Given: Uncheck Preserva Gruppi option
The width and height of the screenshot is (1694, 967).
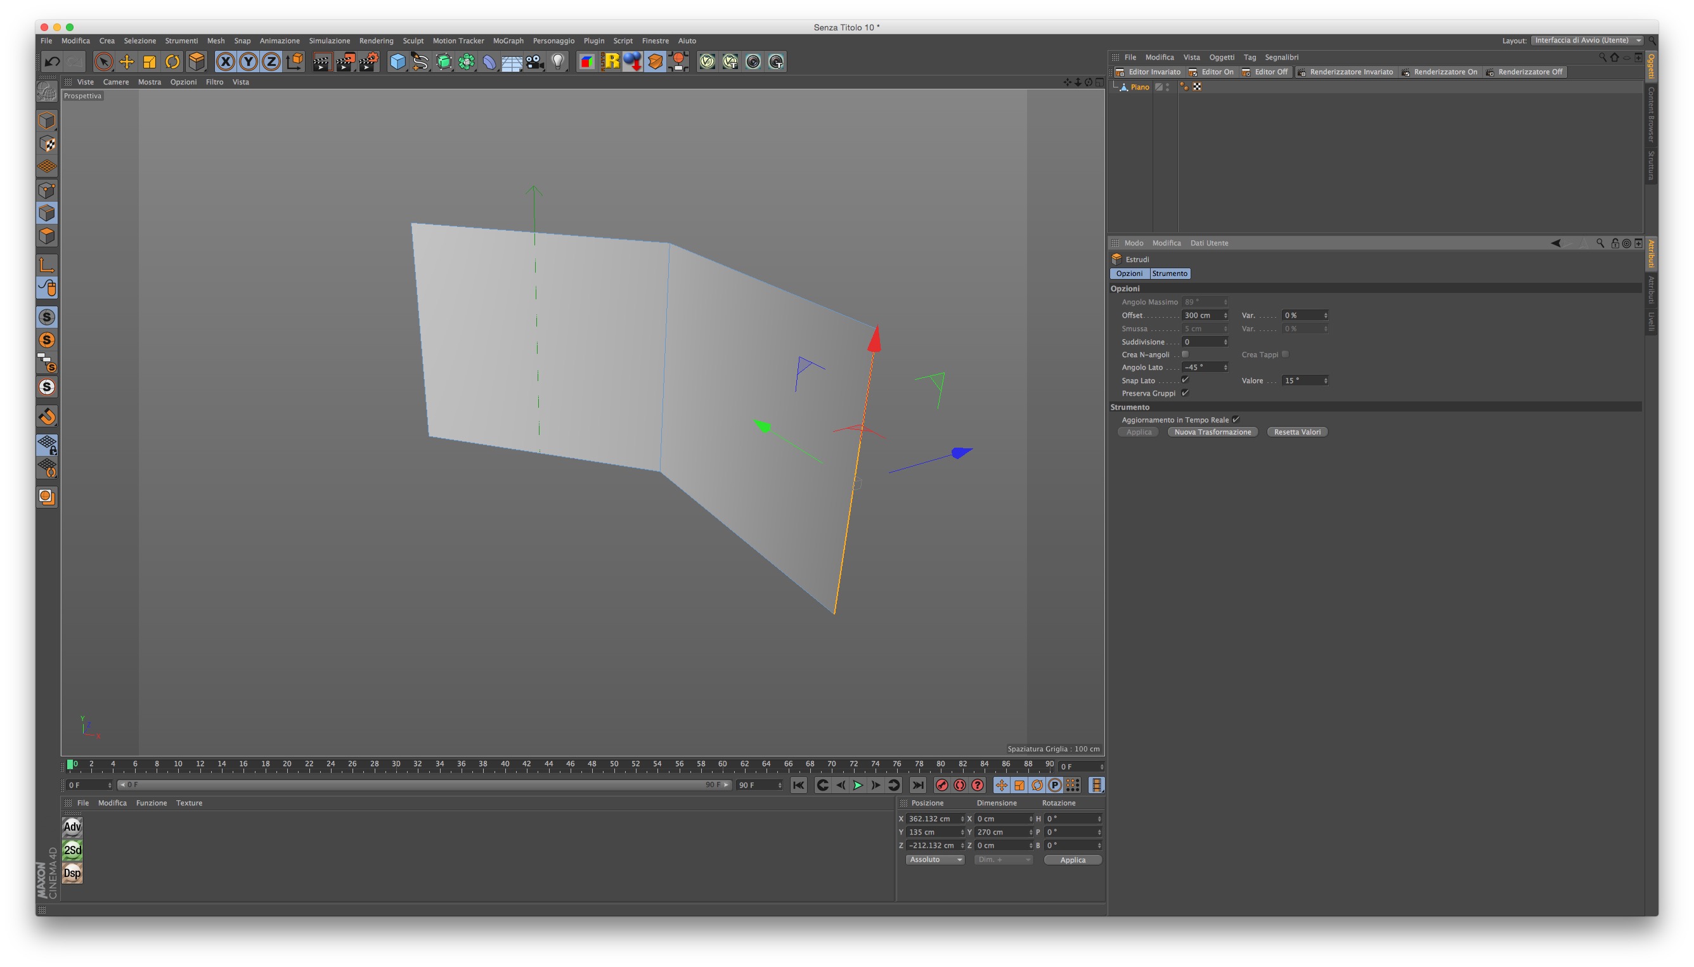Looking at the screenshot, I should (x=1185, y=393).
